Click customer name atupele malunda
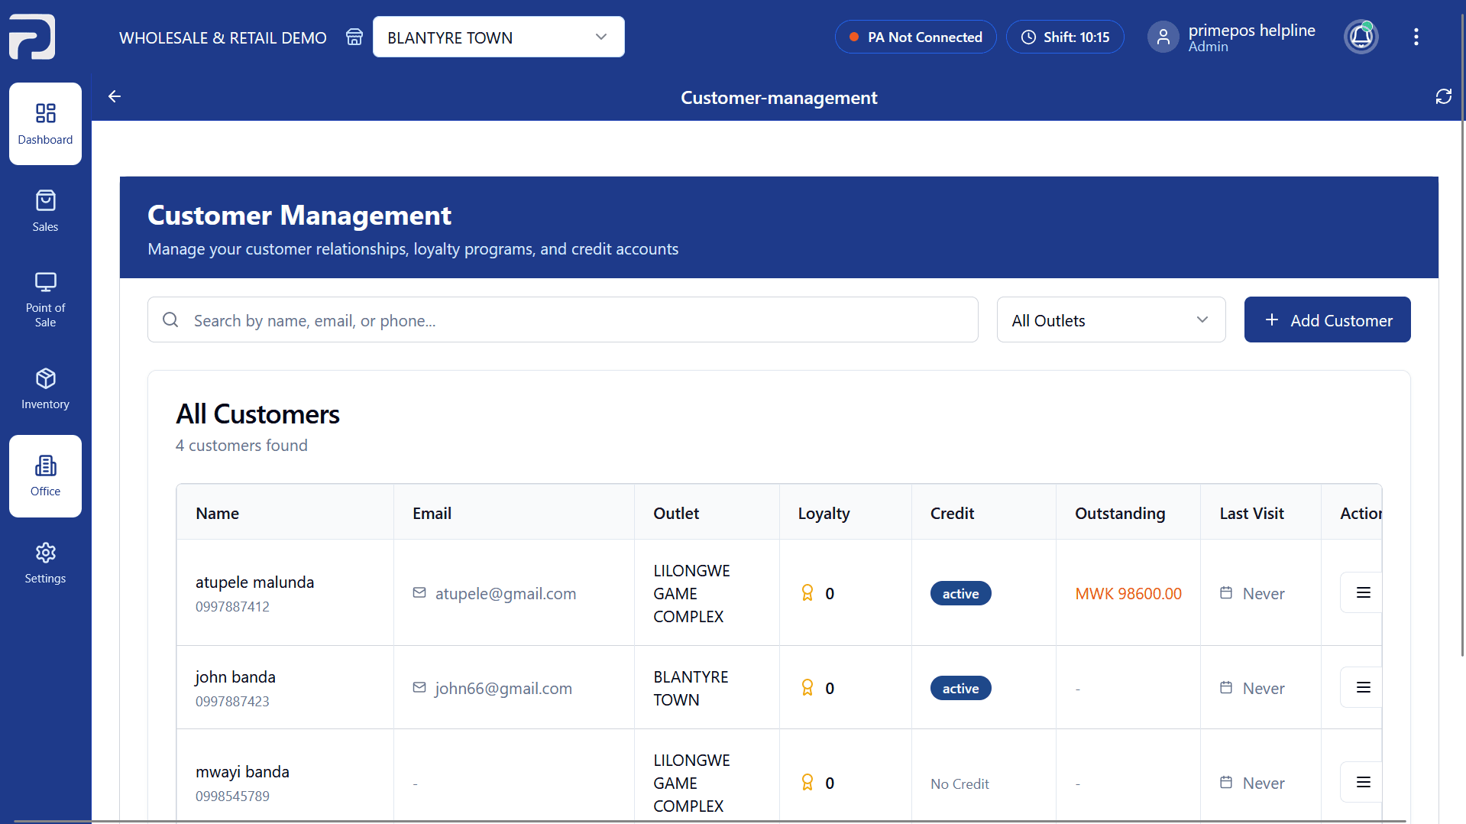 pos(254,582)
